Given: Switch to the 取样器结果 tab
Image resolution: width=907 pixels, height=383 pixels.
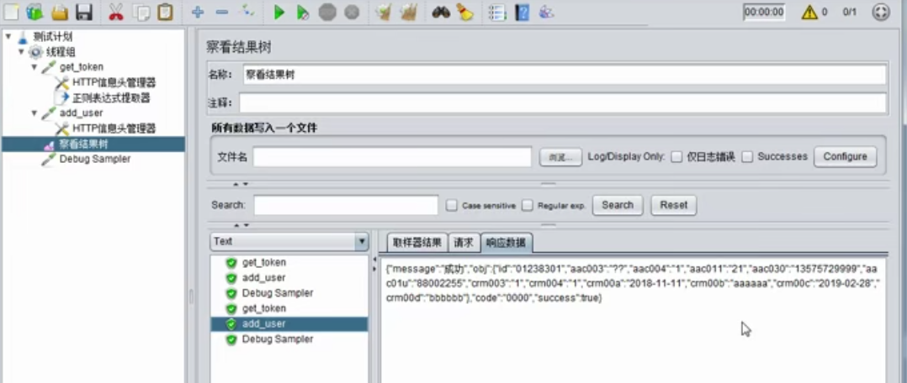Looking at the screenshot, I should pyautogui.click(x=417, y=243).
